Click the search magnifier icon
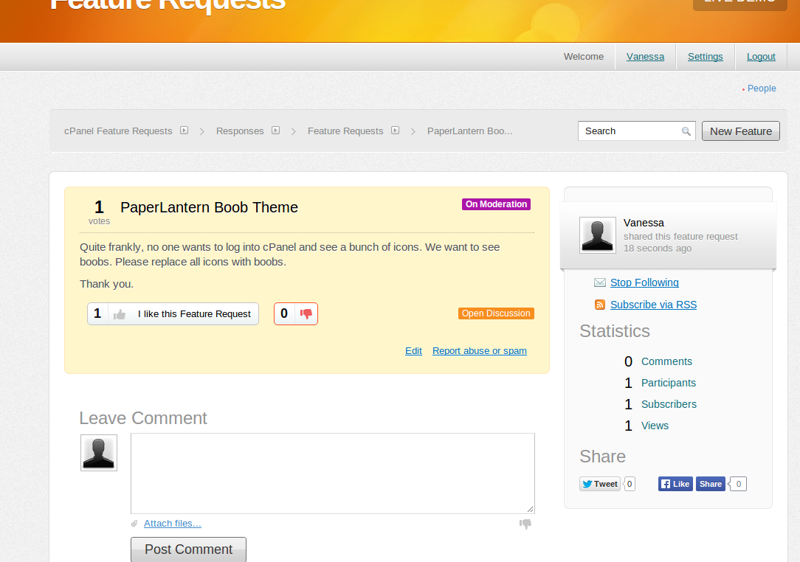800x562 pixels. (686, 131)
